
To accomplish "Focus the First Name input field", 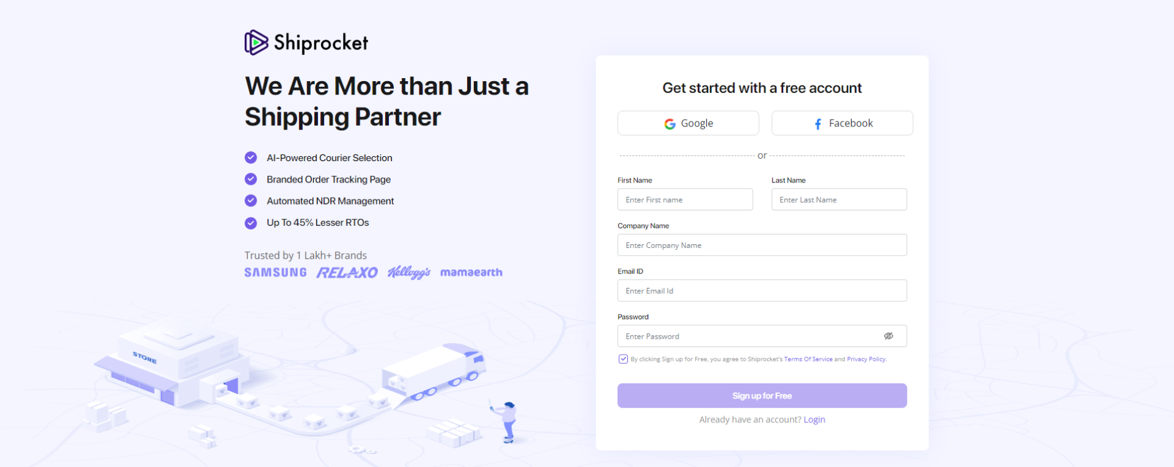I will coord(685,200).
